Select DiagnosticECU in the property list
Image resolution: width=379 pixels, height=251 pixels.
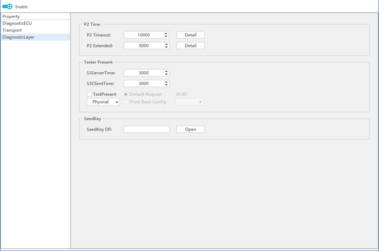pyautogui.click(x=17, y=24)
